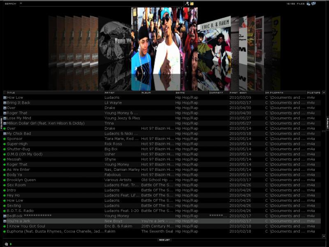The image size is (329, 247).
Task: Click the song list scroll-up arrow
Action: 324,92
